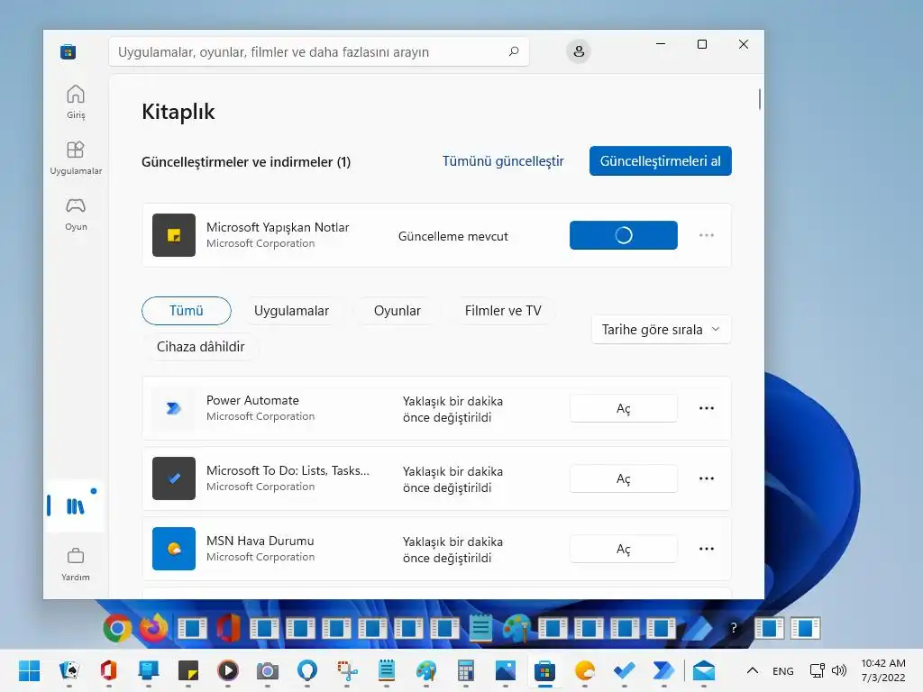Screen dimensions: 923x692
Task: Open To Do checkmark app from taskbar
Action: tap(624, 670)
